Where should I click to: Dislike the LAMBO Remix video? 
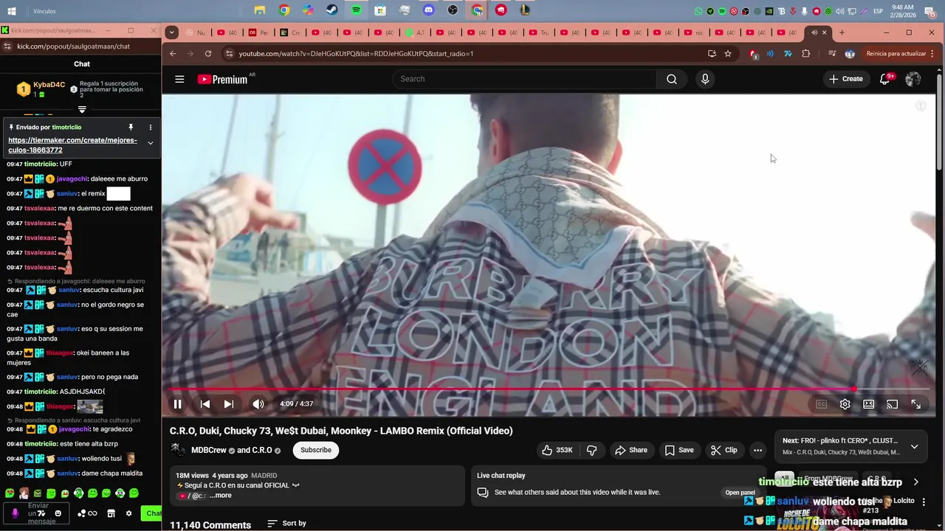click(591, 450)
